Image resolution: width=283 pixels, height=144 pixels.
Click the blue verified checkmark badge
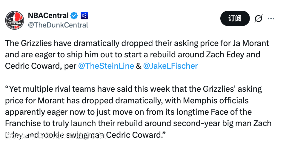pyautogui.click(x=74, y=15)
